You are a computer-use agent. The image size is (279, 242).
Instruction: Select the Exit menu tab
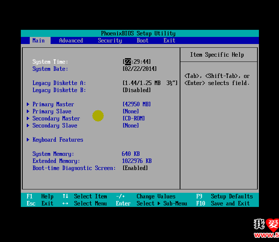coord(169,41)
